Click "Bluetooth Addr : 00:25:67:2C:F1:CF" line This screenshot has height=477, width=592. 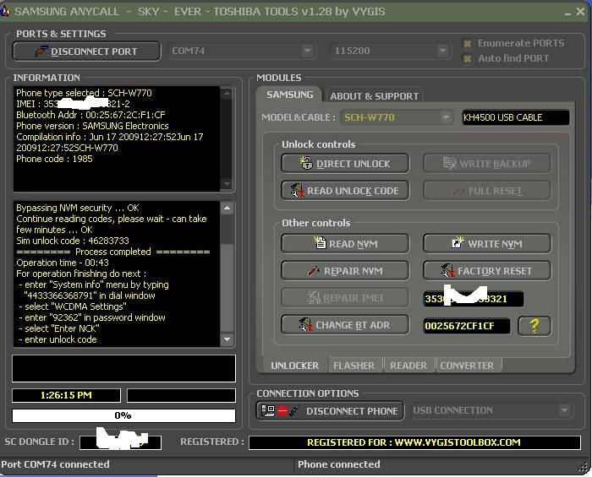tap(90, 115)
